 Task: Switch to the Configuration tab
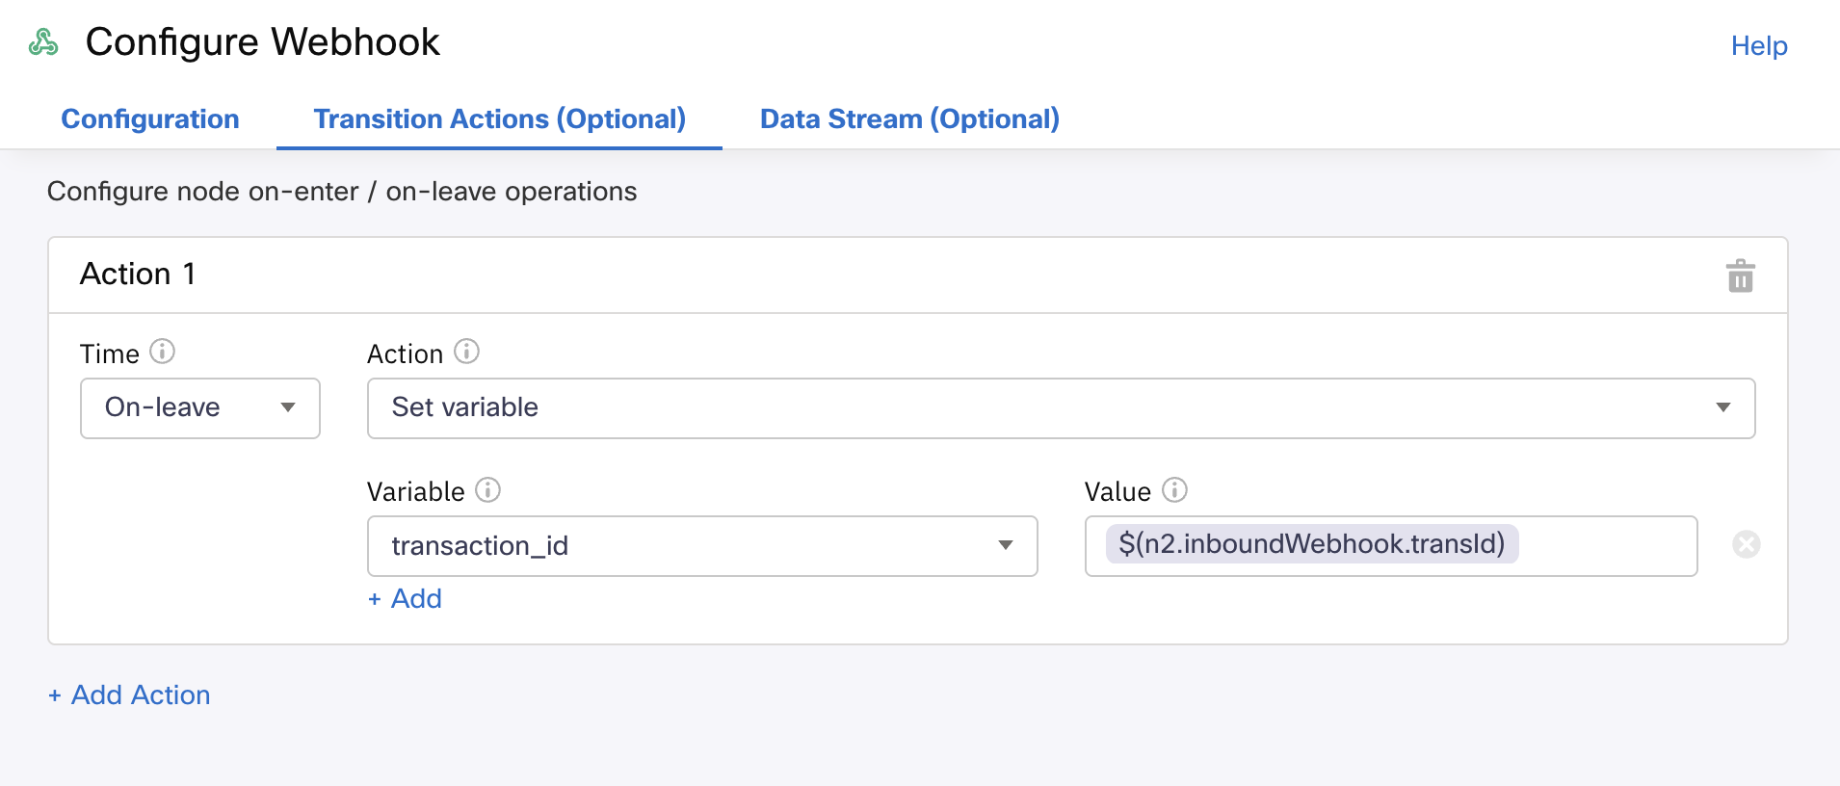pos(150,119)
